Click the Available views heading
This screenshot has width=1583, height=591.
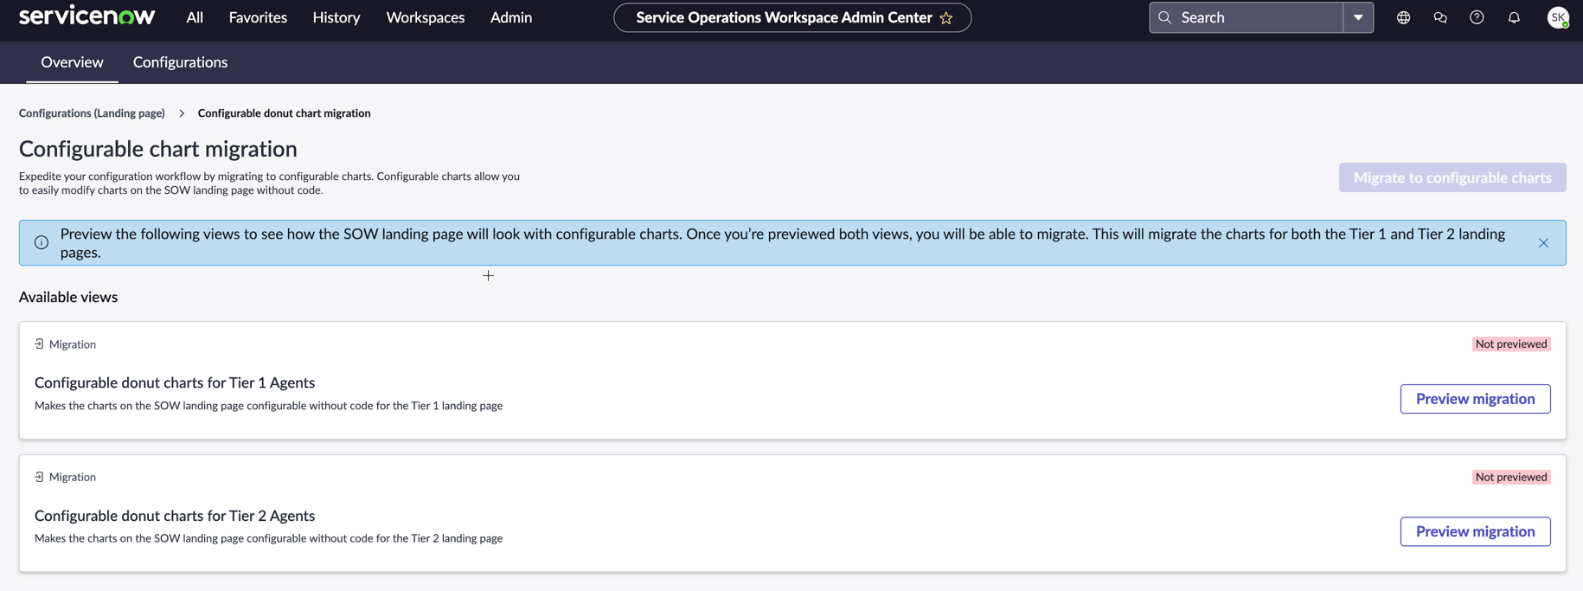pos(68,297)
